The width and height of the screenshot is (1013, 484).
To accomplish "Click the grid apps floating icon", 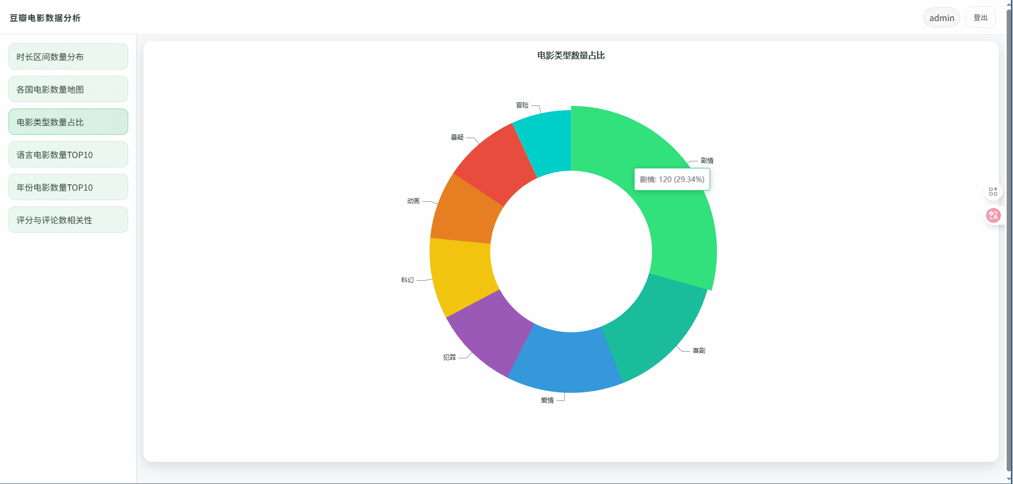I will click(x=993, y=191).
